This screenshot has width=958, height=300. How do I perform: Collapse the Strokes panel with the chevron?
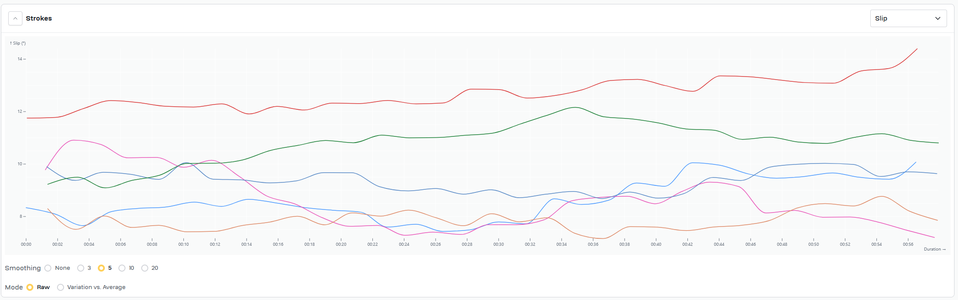click(15, 18)
